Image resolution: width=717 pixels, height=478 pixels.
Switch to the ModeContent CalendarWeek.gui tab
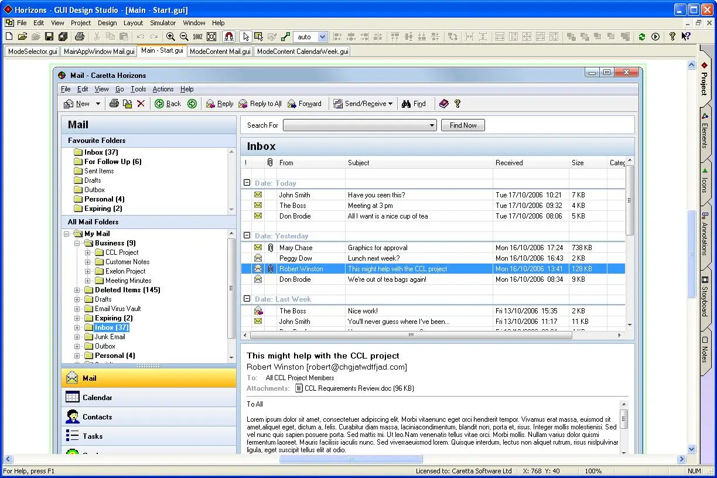coord(302,52)
